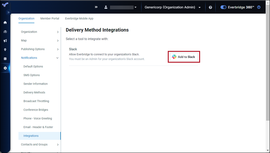This screenshot has height=153, width=270.
Task: Open the Settings gear icon
Action: point(5,68)
